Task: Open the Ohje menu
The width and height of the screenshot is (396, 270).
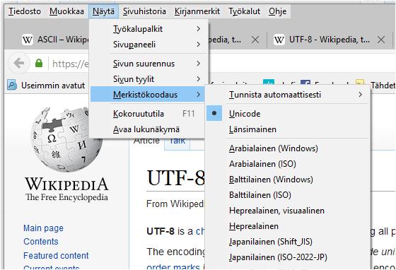Action: (277, 11)
